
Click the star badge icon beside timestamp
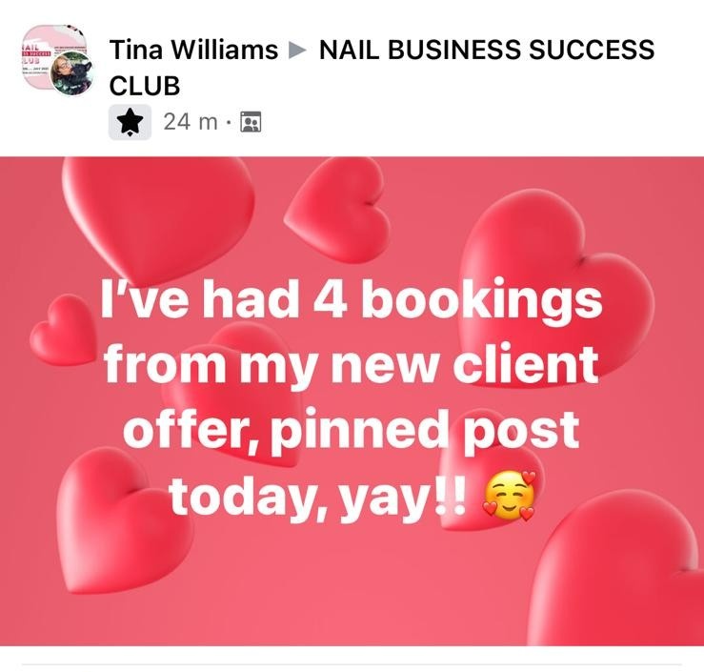[x=131, y=122]
